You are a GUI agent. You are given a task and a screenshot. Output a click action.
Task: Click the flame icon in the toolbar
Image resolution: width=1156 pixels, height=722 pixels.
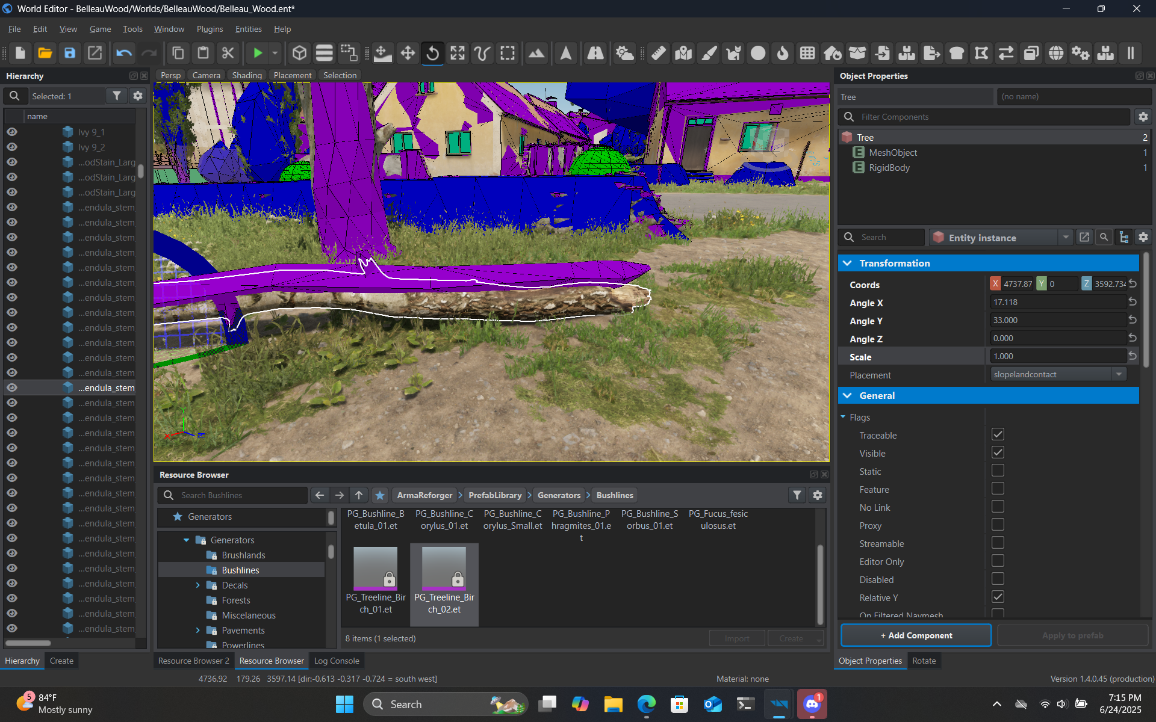pyautogui.click(x=783, y=53)
